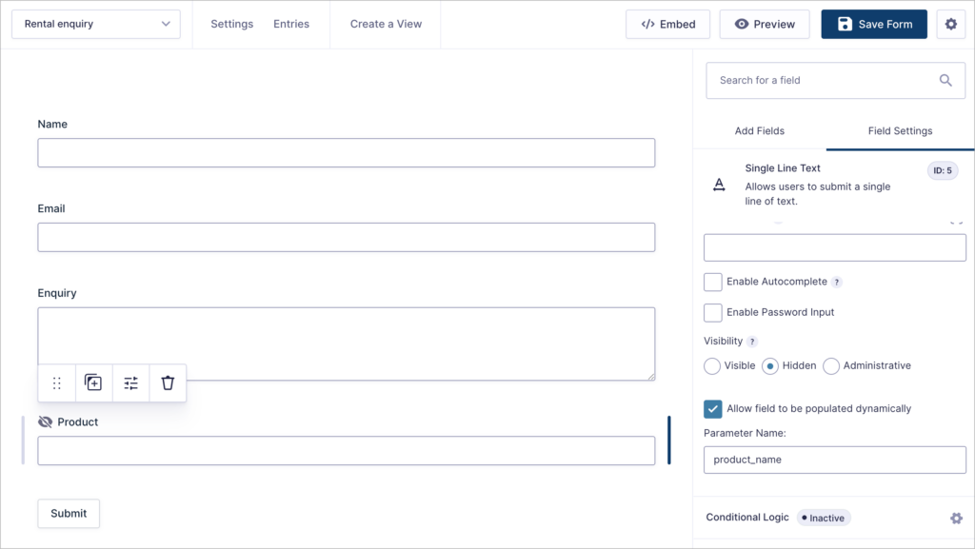Switch to the Add Fields tab
This screenshot has width=975, height=549.
(759, 131)
